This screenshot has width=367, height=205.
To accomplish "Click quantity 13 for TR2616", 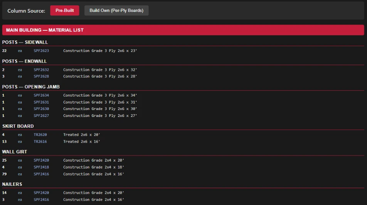I will pos(5,142).
